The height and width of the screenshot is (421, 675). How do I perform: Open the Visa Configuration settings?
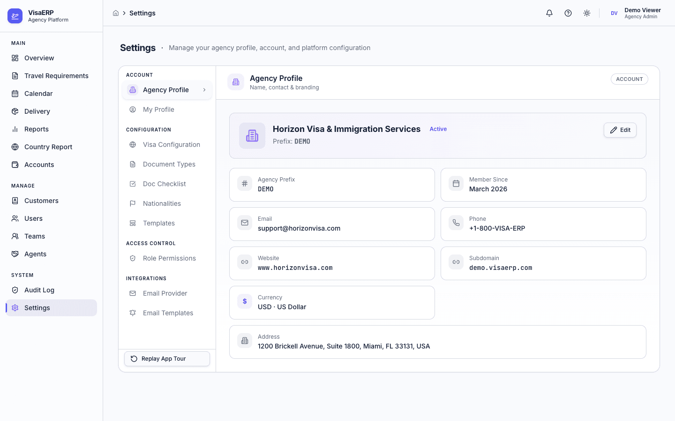[171, 145]
